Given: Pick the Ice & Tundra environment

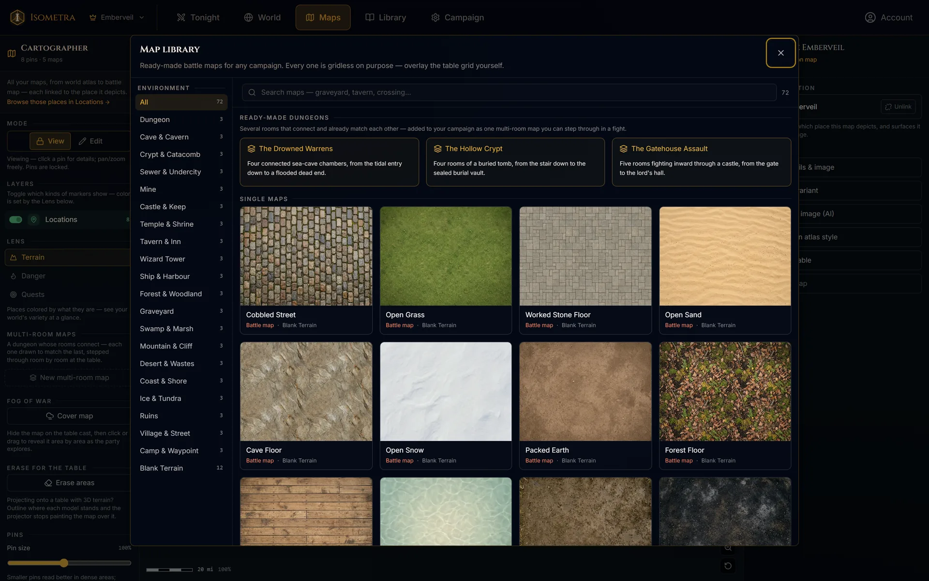Looking at the screenshot, I should pos(181,398).
